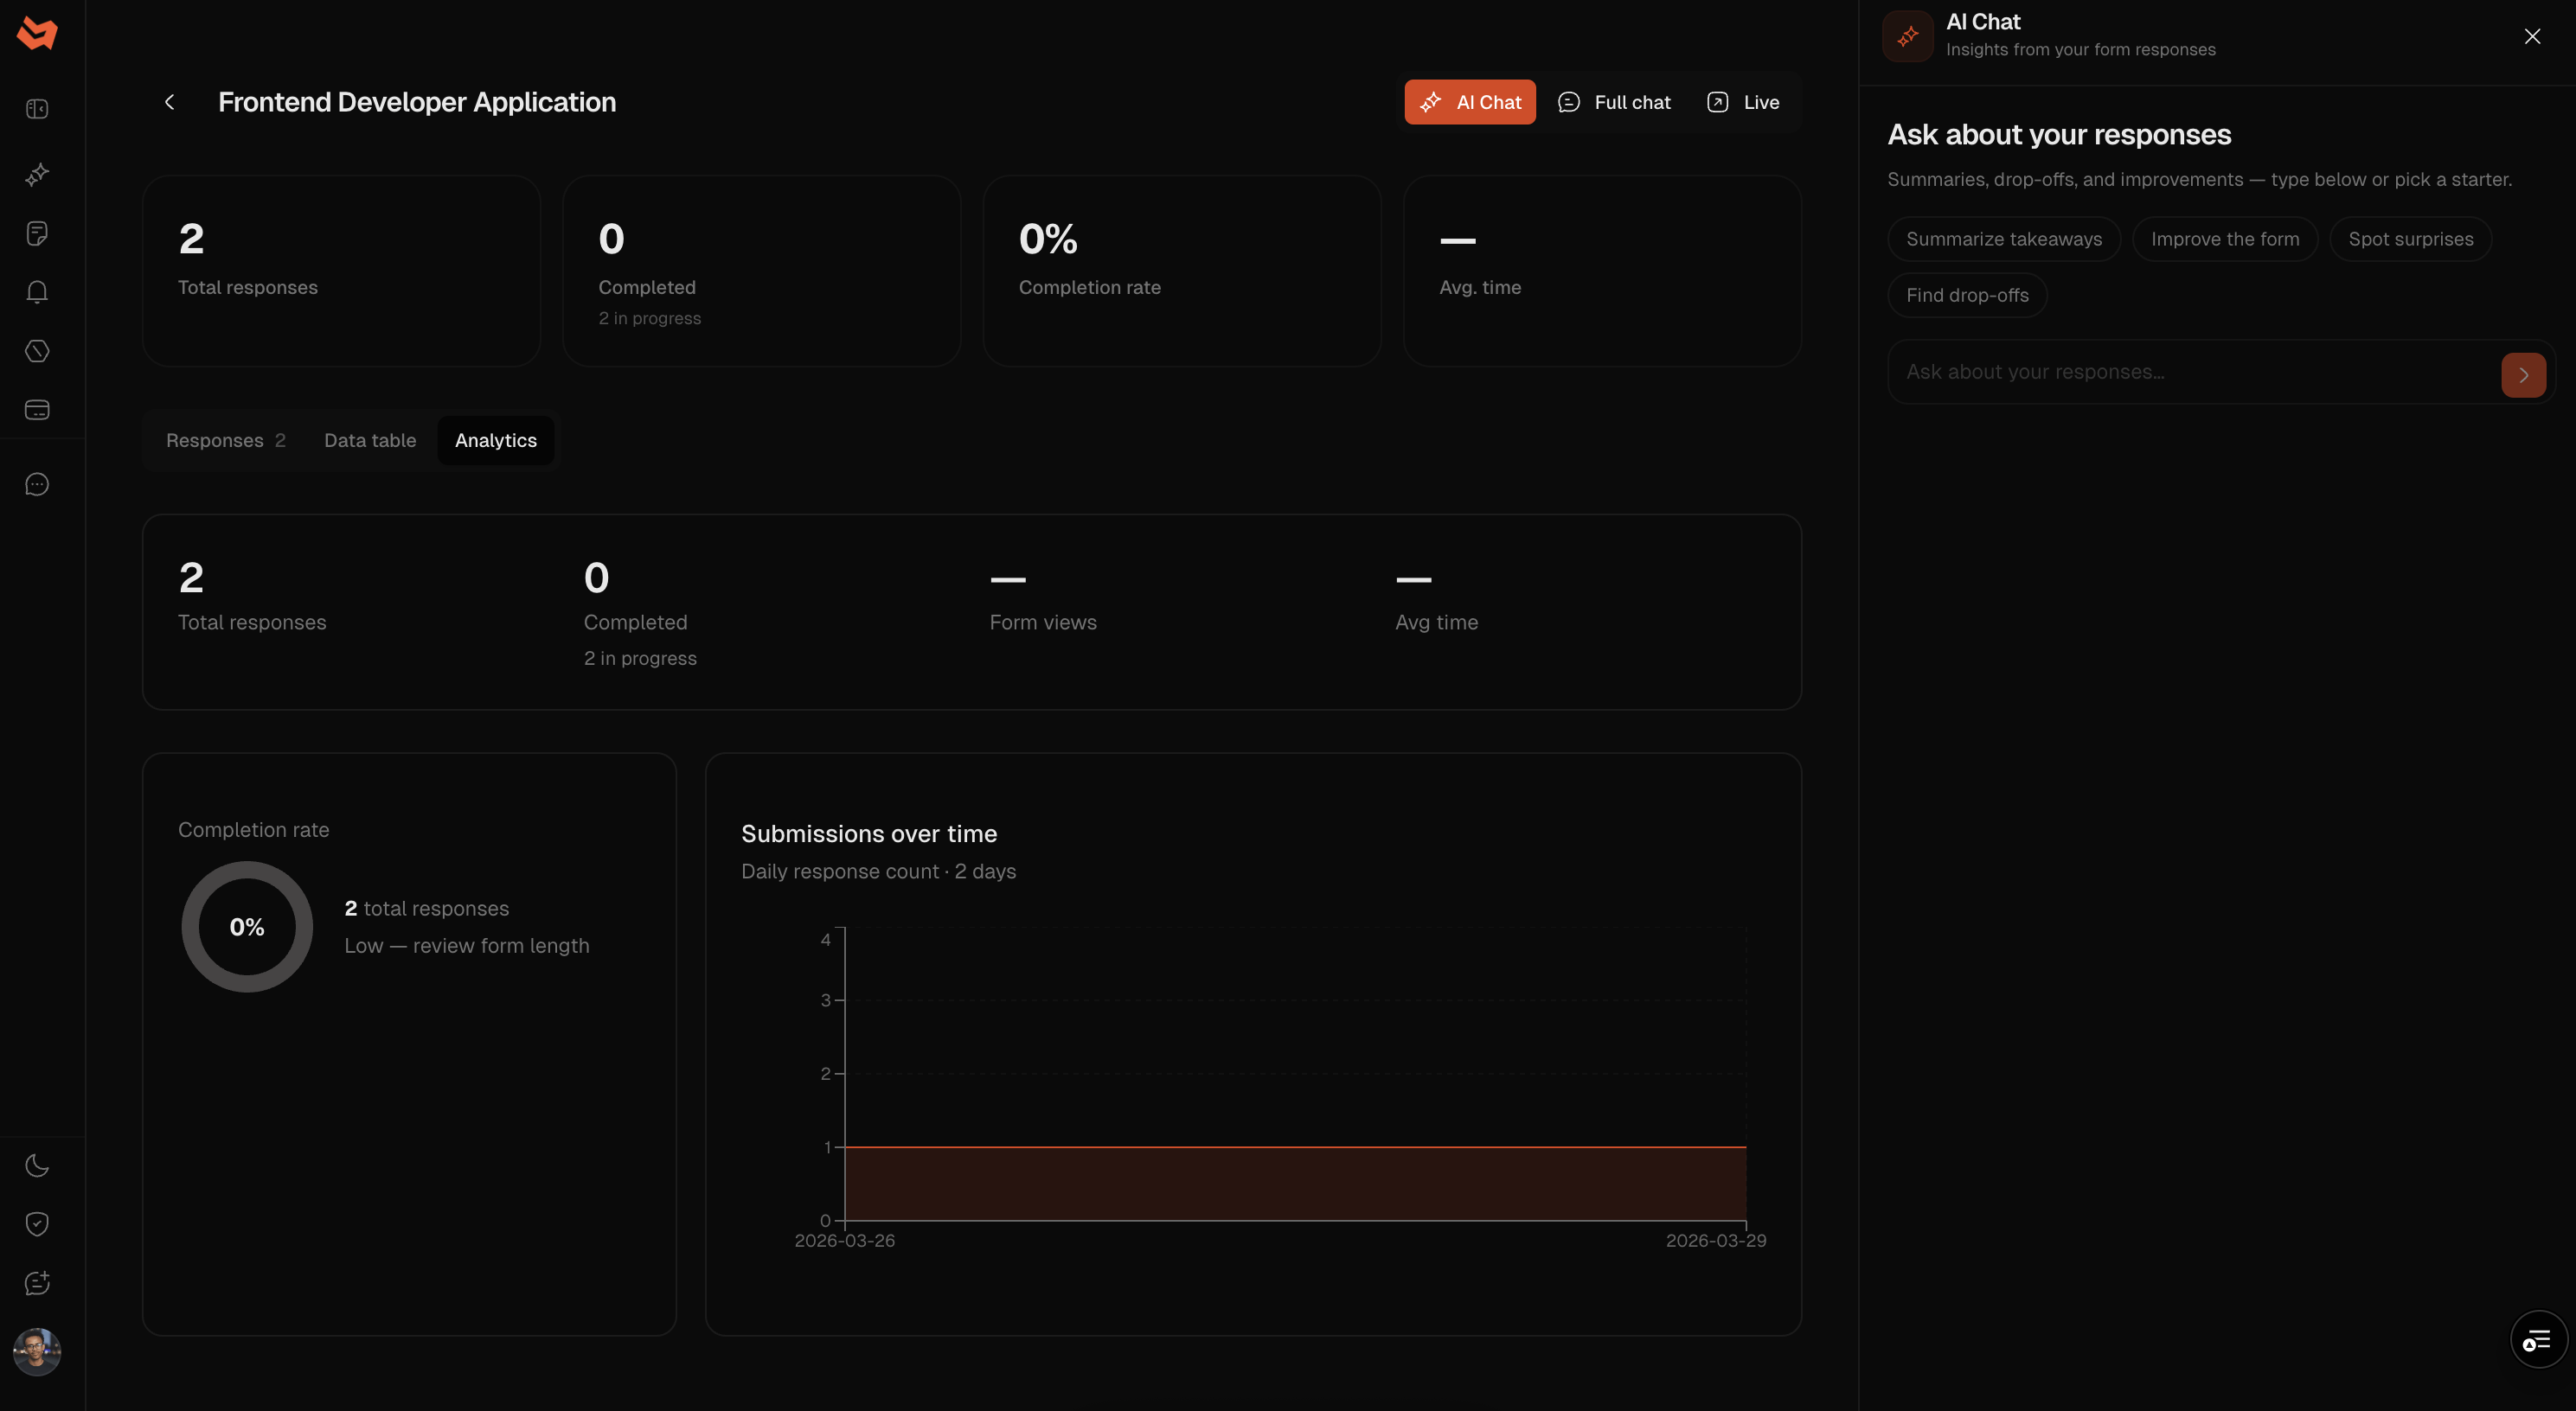Toggle dark mode with the moon icon

(36, 1165)
